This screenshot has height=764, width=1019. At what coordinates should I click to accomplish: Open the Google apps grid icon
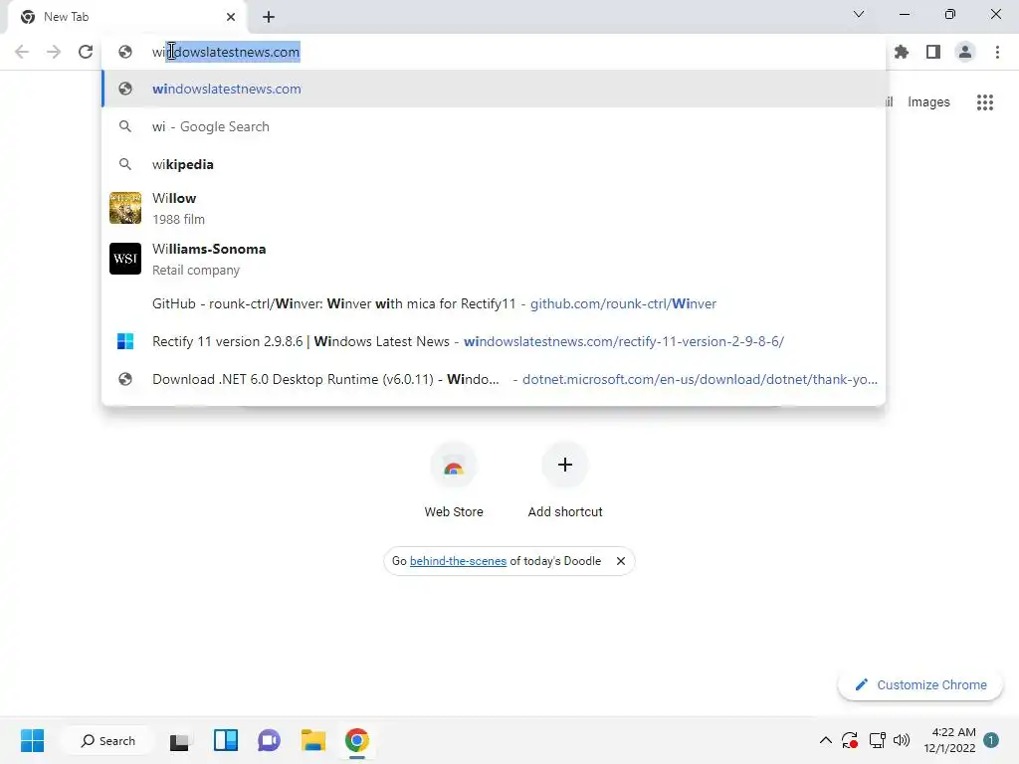(x=984, y=102)
